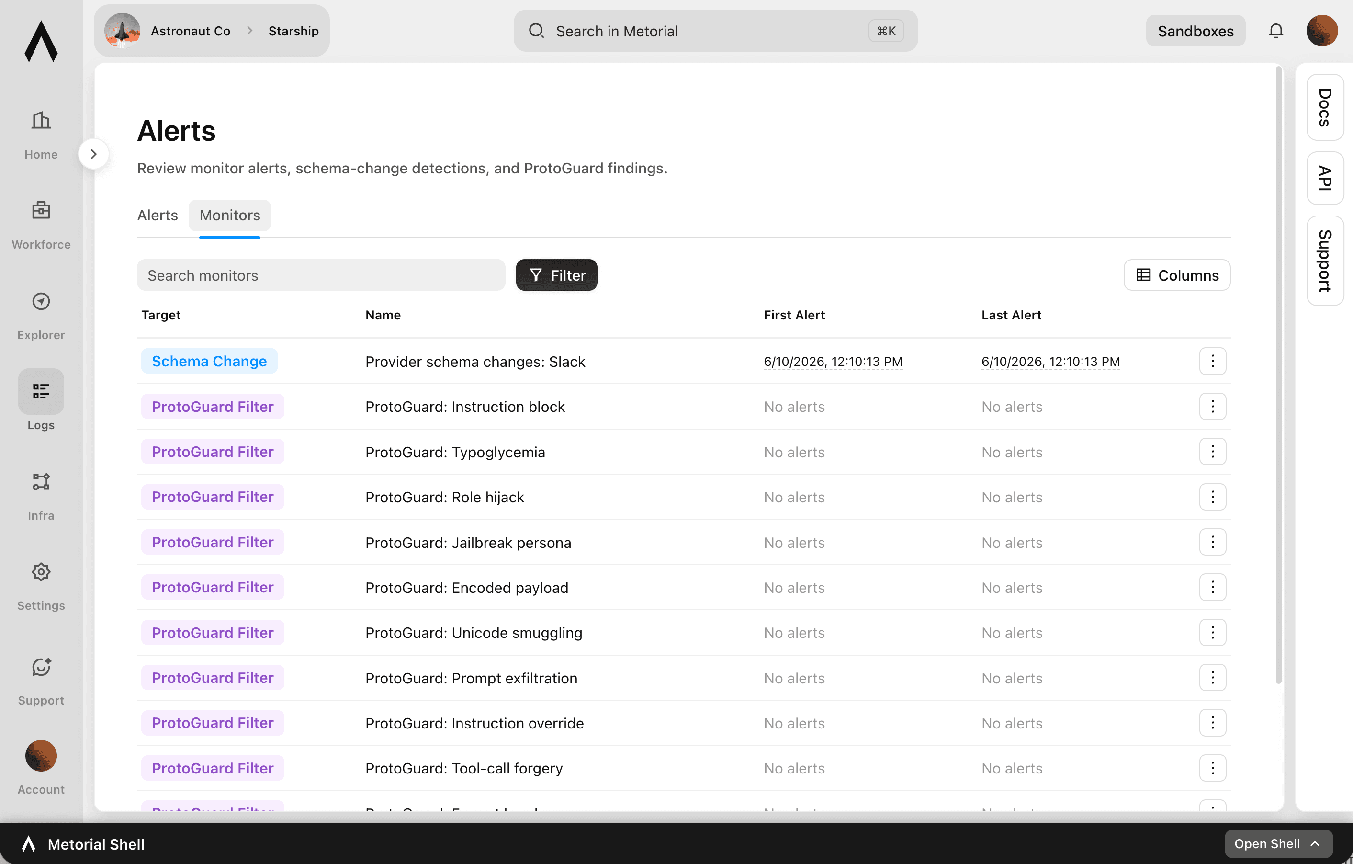
Task: Open row menu for ProtoGuard: Instruction override
Action: click(1212, 722)
